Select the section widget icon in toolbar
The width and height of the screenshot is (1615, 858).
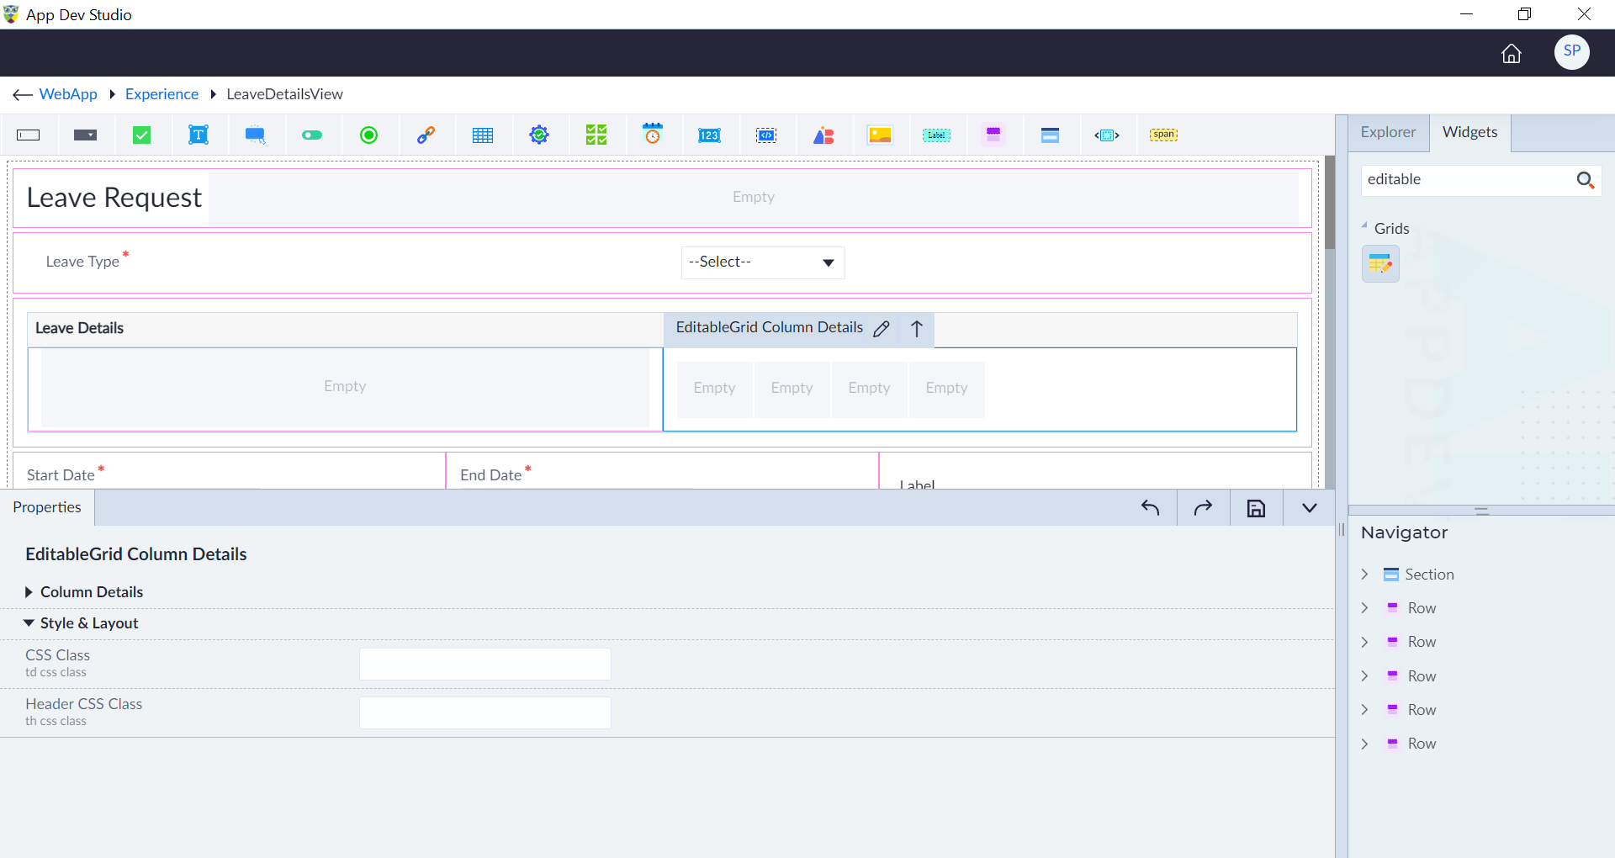point(1050,135)
